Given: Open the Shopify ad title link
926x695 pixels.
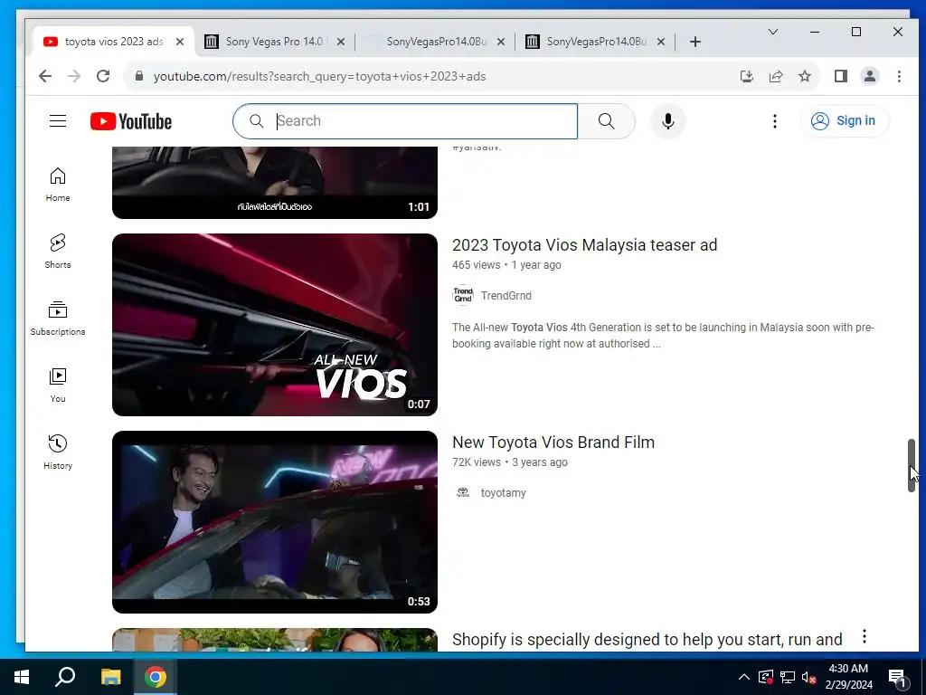Looking at the screenshot, I should pyautogui.click(x=647, y=640).
